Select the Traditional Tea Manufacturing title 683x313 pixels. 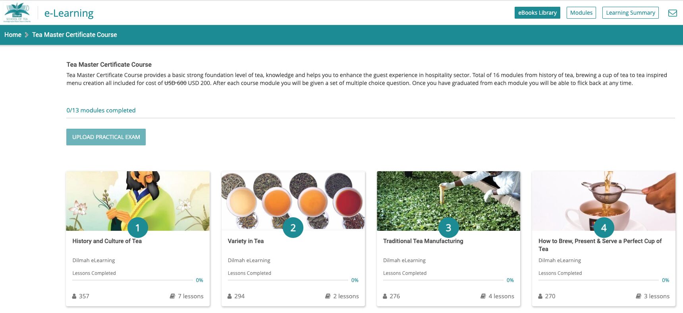(423, 241)
